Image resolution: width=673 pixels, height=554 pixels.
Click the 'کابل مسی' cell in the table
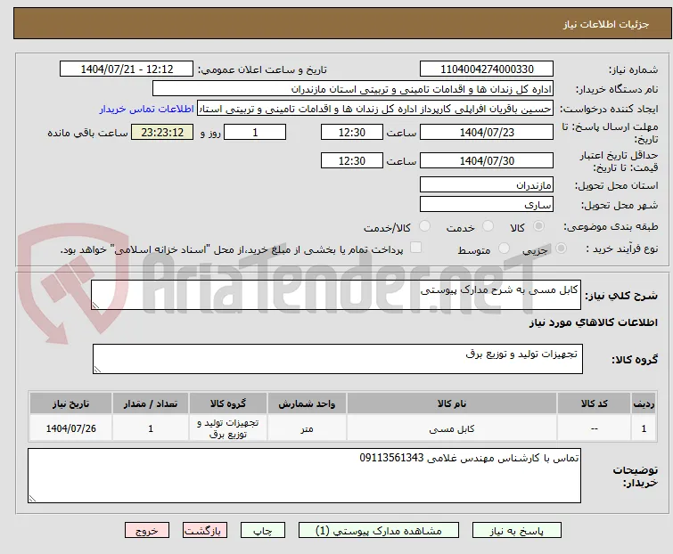(x=452, y=428)
